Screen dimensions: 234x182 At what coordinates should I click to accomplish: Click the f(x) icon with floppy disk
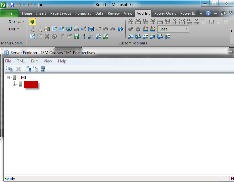[x=167, y=36]
